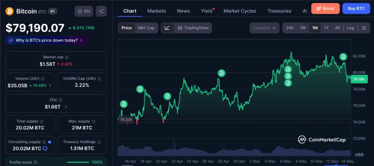
Task: Open the Markets tab
Action: [x=156, y=11]
